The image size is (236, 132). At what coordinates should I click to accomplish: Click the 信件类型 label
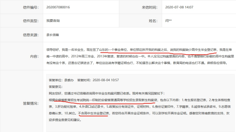(31, 21)
